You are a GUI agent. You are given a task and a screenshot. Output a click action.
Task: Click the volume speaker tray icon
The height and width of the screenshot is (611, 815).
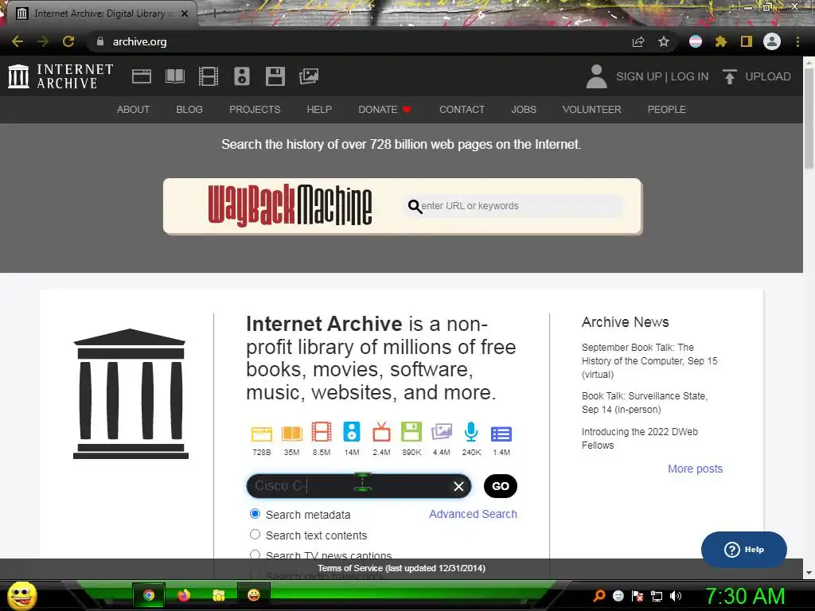[x=676, y=596]
